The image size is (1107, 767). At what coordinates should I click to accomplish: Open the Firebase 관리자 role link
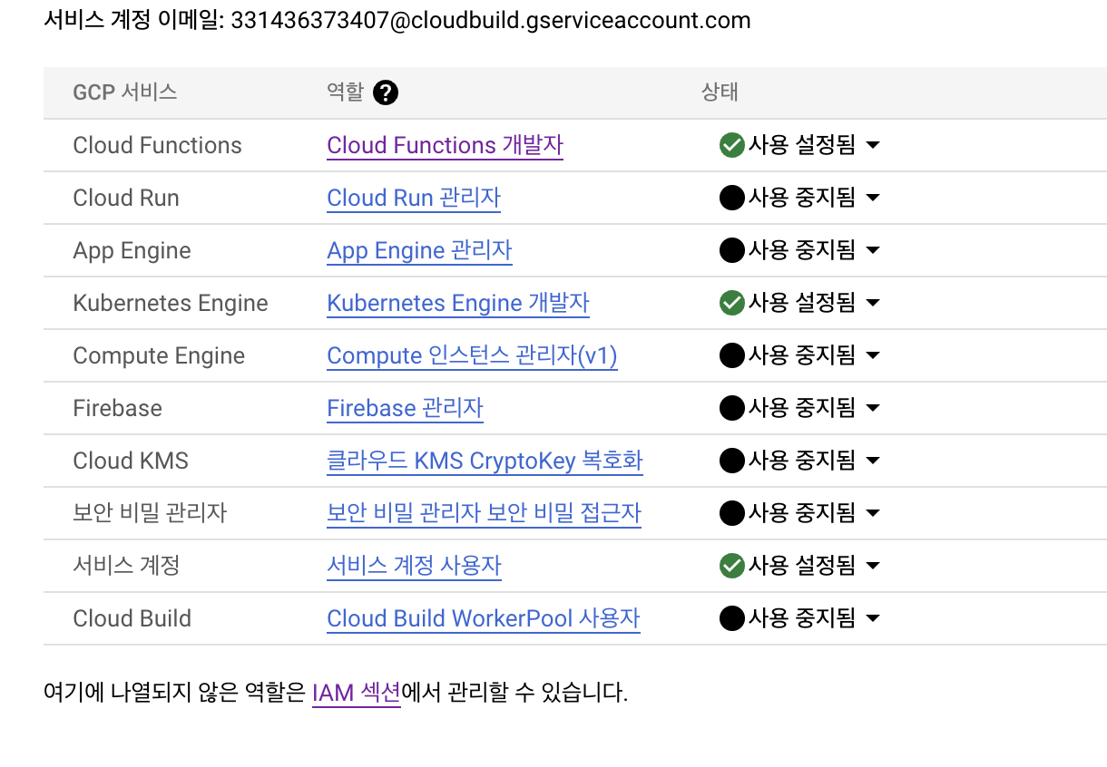click(405, 408)
